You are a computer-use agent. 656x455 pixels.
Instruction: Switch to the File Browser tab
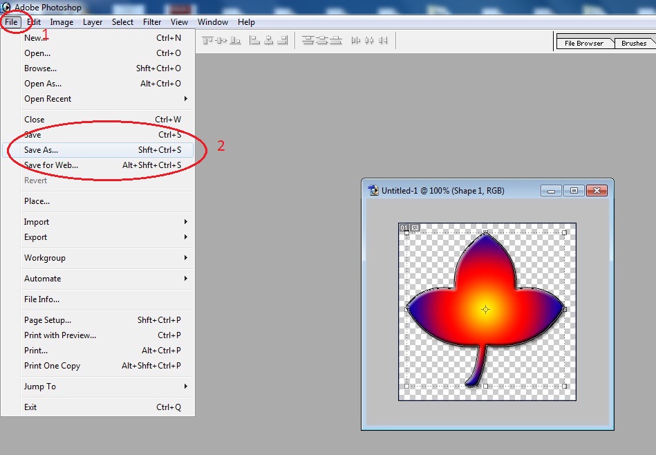(584, 43)
